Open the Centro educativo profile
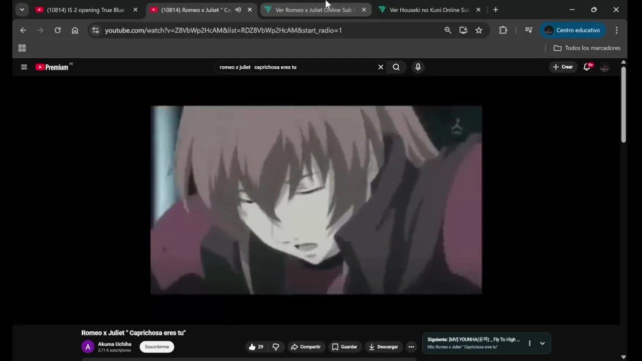Image resolution: width=642 pixels, height=361 pixels. pyautogui.click(x=573, y=30)
